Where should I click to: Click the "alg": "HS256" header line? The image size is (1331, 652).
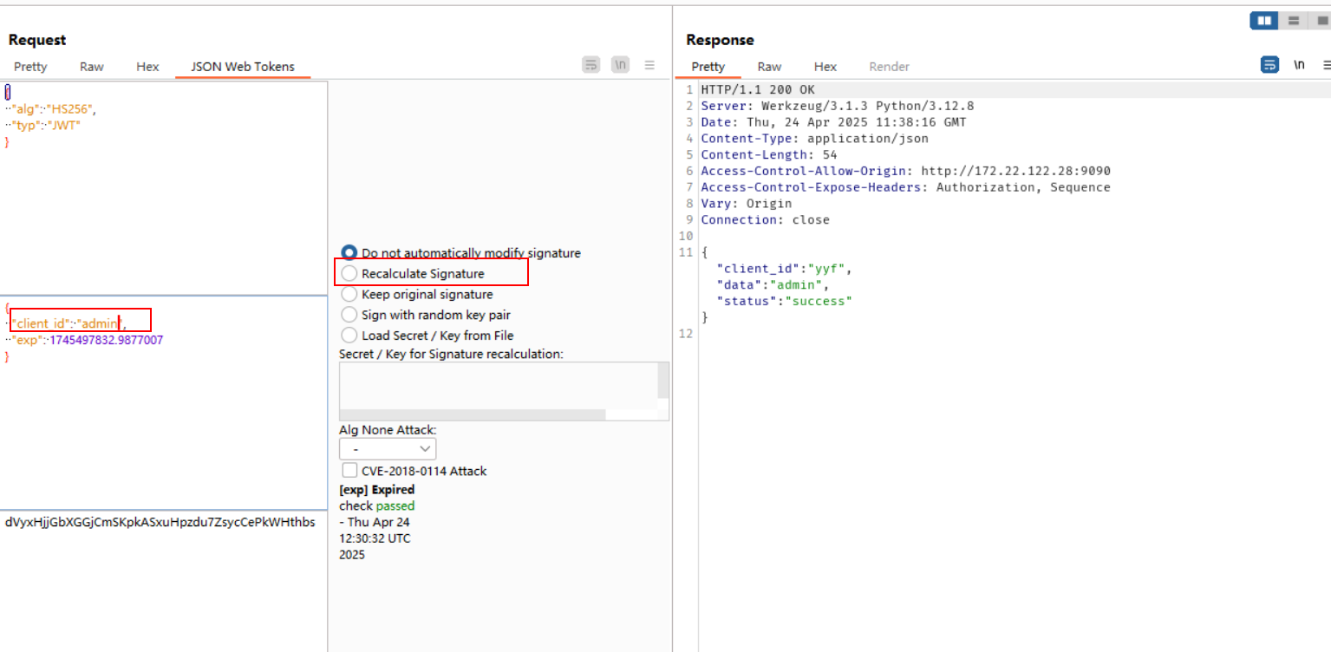[51, 109]
